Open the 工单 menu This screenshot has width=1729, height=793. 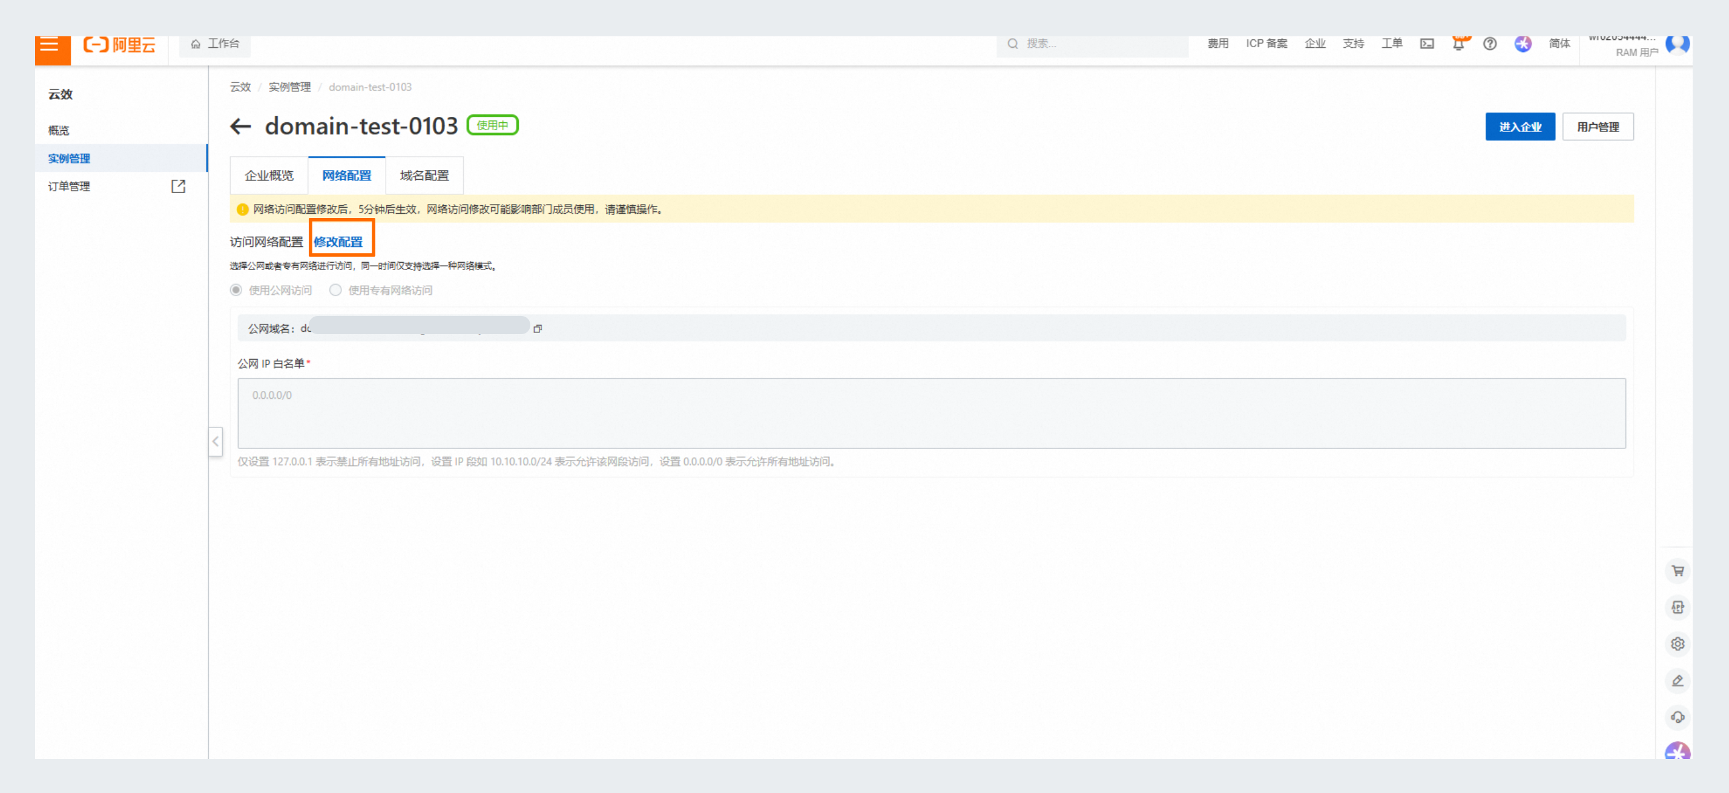(1391, 44)
